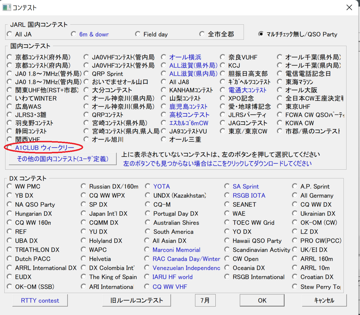Image resolution: width=360 pixels, height=315 pixels.
Task: Select "ARRL 10m" contest
Action: pos(295,268)
